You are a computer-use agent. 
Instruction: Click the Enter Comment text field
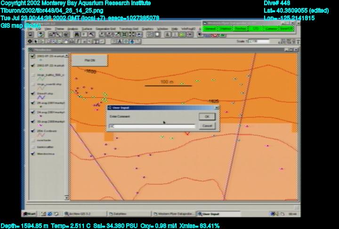click(151, 126)
